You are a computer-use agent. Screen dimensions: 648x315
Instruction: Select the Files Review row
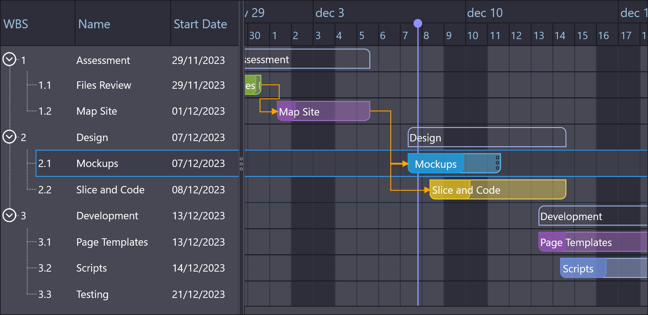[x=104, y=85]
